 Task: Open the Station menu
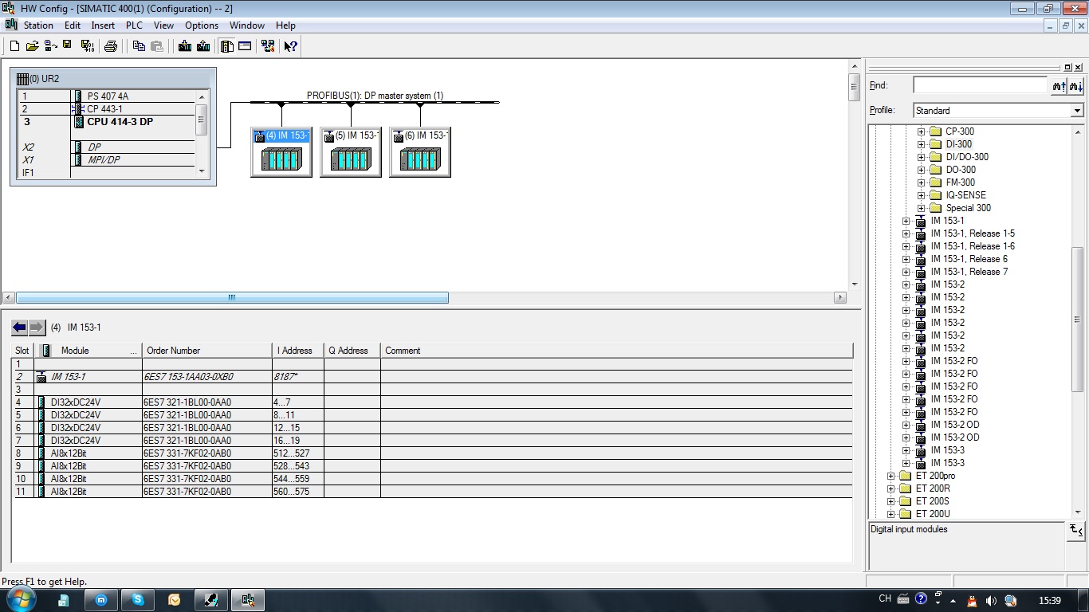coord(38,25)
